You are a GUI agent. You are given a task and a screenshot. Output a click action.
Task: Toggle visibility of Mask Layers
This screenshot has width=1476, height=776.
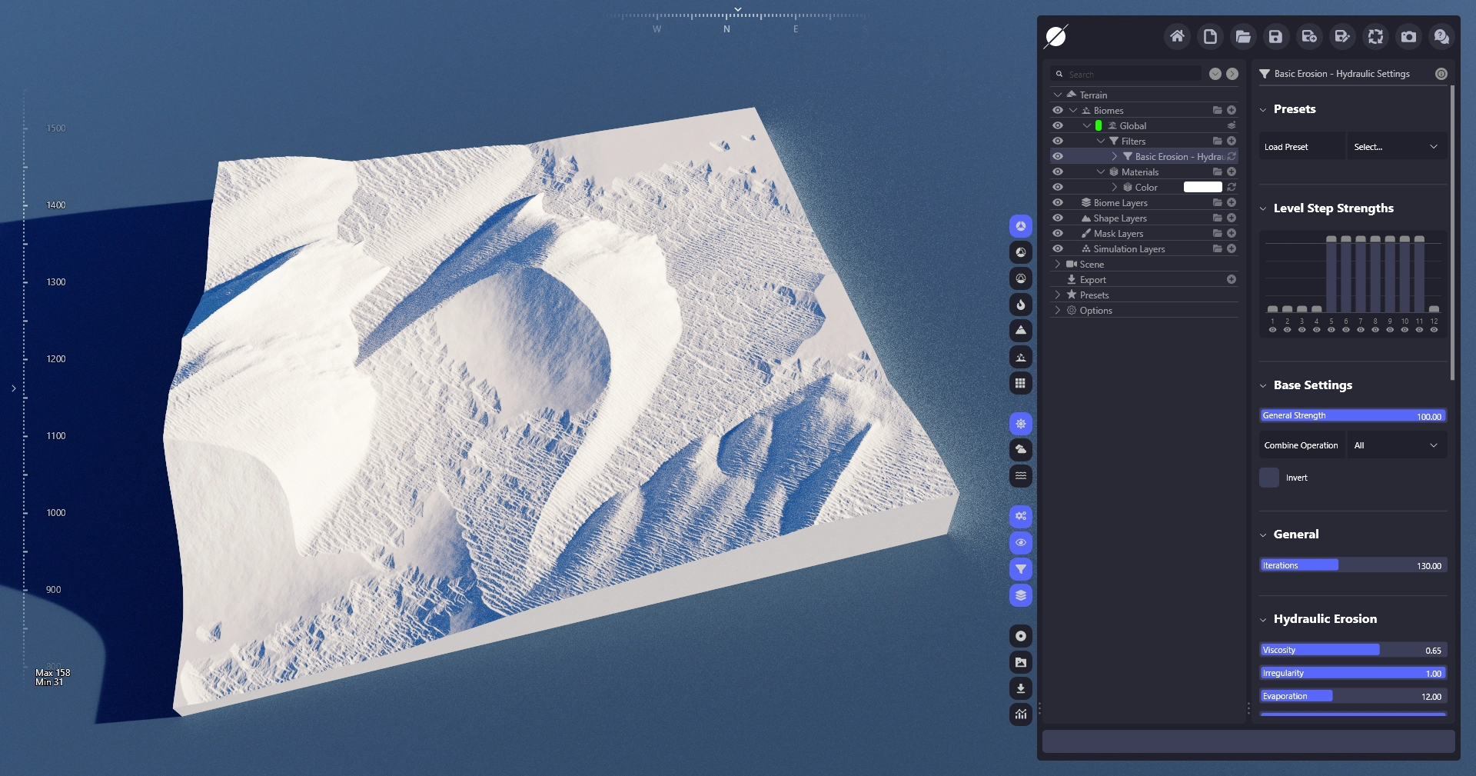pos(1058,234)
